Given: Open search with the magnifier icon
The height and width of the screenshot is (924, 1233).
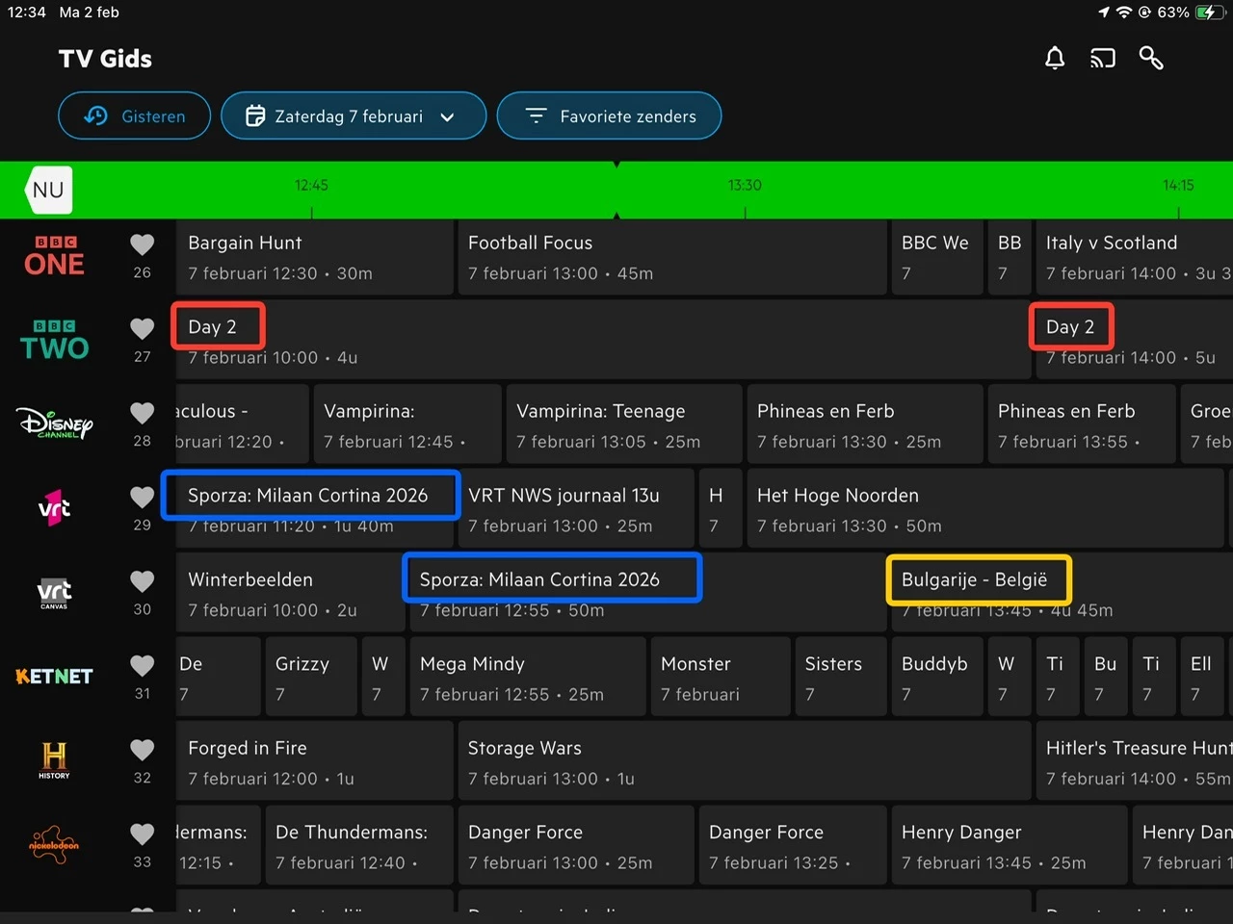Looking at the screenshot, I should click(x=1151, y=59).
